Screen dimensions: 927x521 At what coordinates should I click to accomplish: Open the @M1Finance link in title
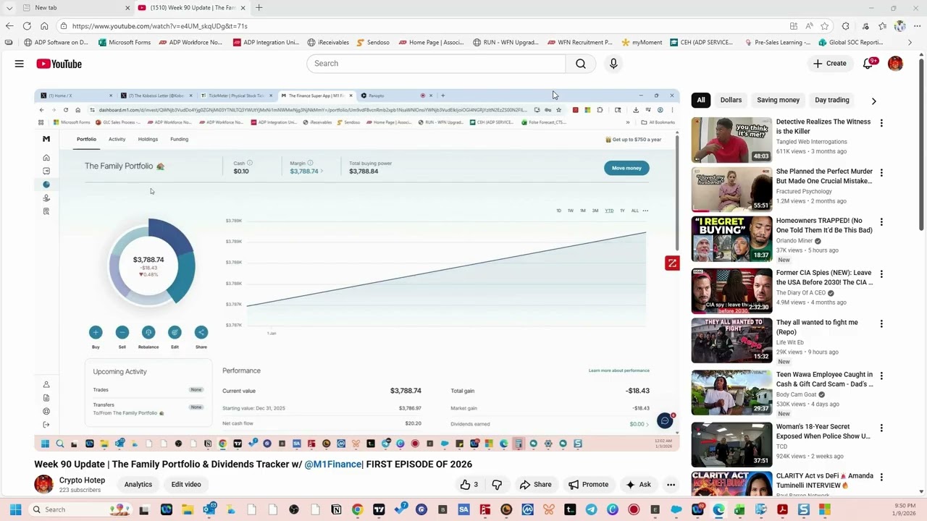click(333, 464)
